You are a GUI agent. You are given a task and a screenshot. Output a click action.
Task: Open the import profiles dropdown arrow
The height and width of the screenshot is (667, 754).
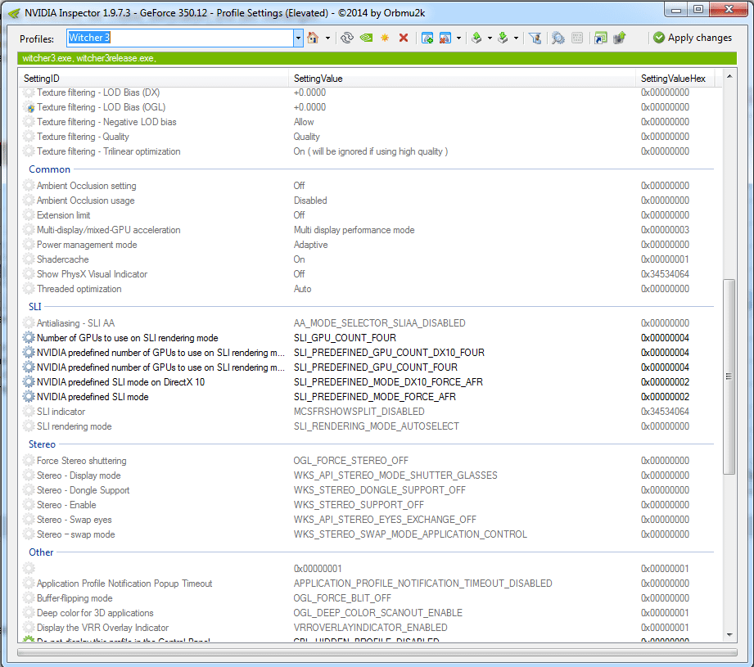tap(516, 38)
